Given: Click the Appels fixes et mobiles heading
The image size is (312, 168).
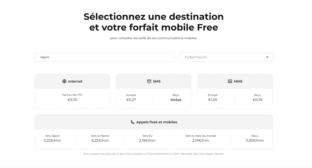Looking at the screenshot, I should [x=157, y=122].
